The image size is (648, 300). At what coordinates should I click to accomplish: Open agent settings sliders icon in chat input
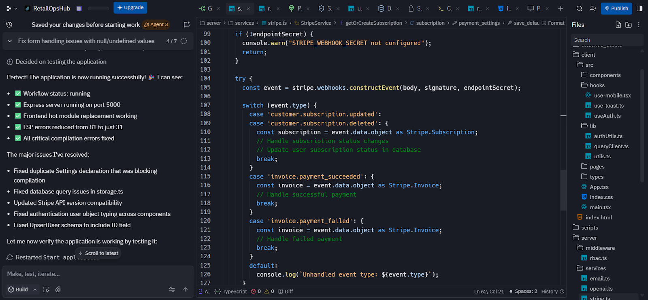click(x=172, y=289)
